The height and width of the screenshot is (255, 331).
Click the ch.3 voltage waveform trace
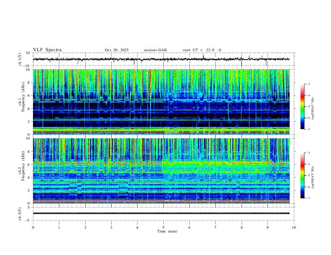161,213
